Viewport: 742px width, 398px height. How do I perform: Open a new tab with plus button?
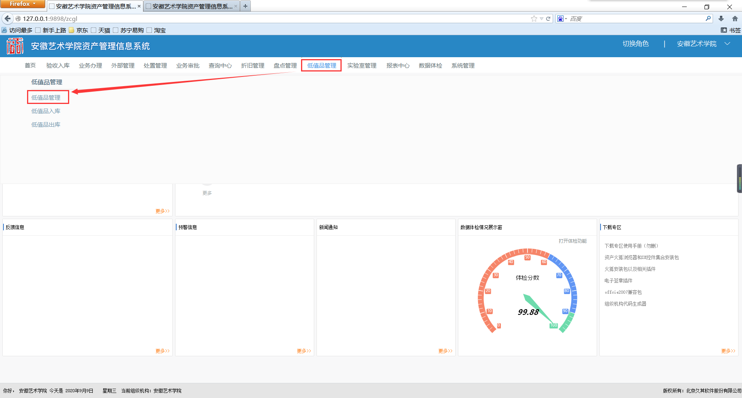pos(245,6)
